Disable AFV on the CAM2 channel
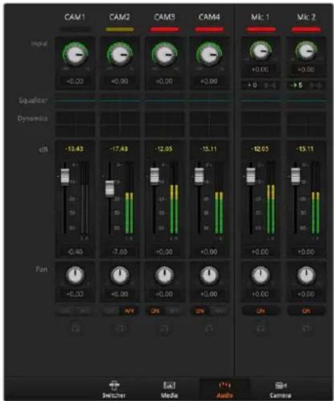The image size is (334, 401). 129,311
